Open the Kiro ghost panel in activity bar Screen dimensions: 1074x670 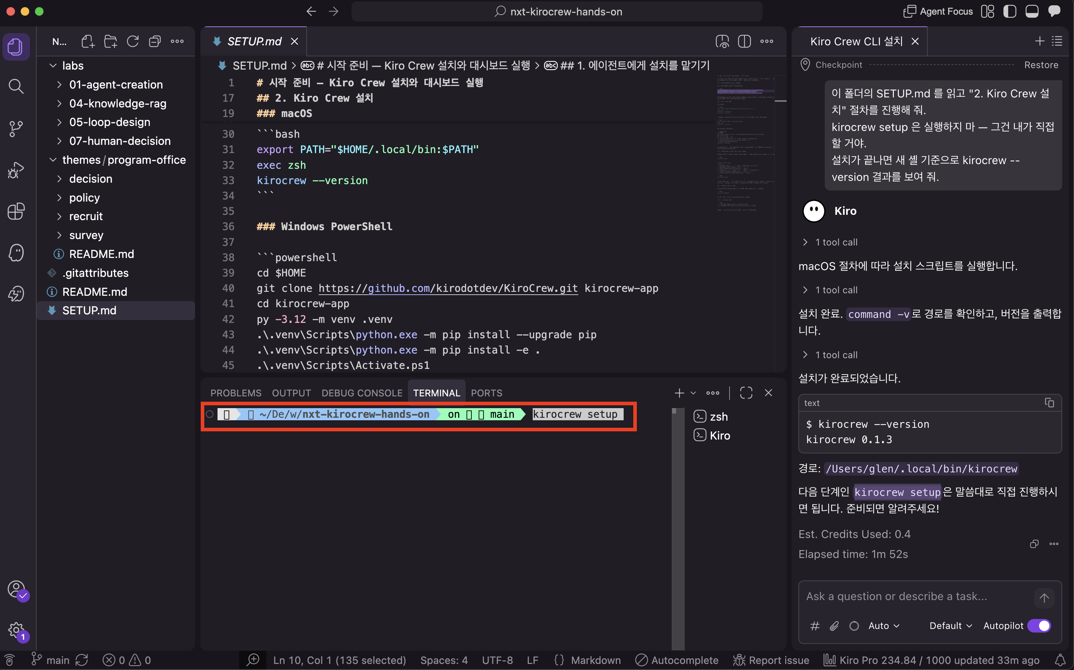16,253
